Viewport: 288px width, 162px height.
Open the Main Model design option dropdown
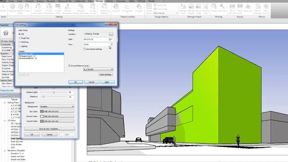point(166,13)
